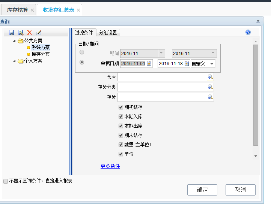Image resolution: width=271 pixels, height=209 pixels.
Task: Open the 更多条件 link
Action: (110, 166)
